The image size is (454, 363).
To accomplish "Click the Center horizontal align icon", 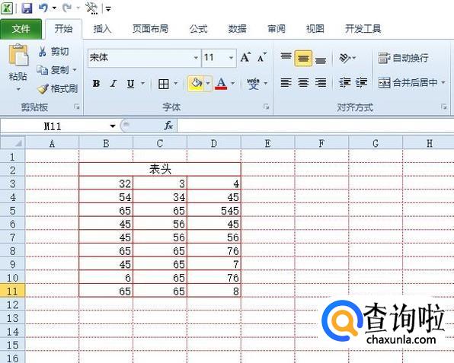I will click(303, 83).
